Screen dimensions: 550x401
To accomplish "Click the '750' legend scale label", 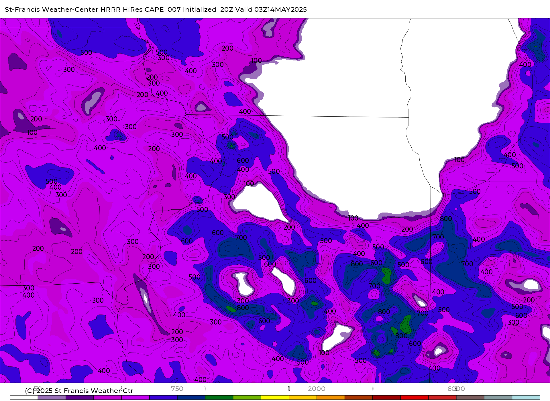I will click(x=177, y=389).
